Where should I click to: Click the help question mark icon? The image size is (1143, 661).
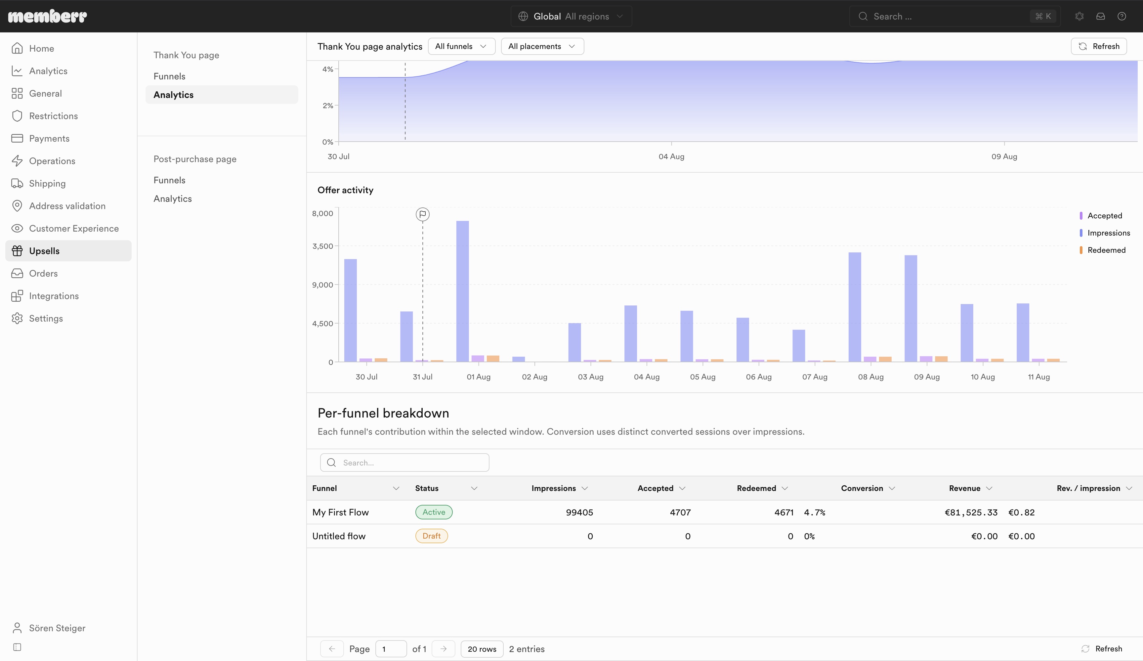click(x=1122, y=16)
